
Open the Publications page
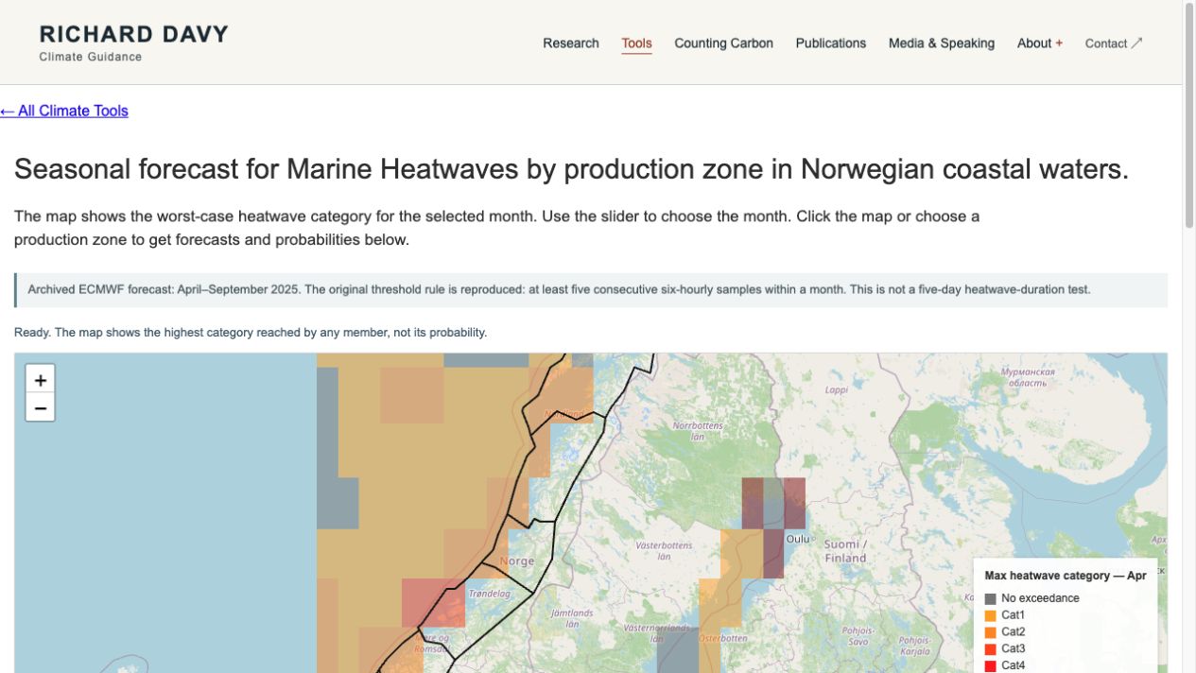pyautogui.click(x=831, y=43)
